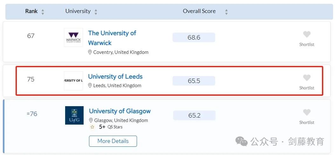
Task: Click the UofG Glasgow logo
Action: [x=74, y=115]
